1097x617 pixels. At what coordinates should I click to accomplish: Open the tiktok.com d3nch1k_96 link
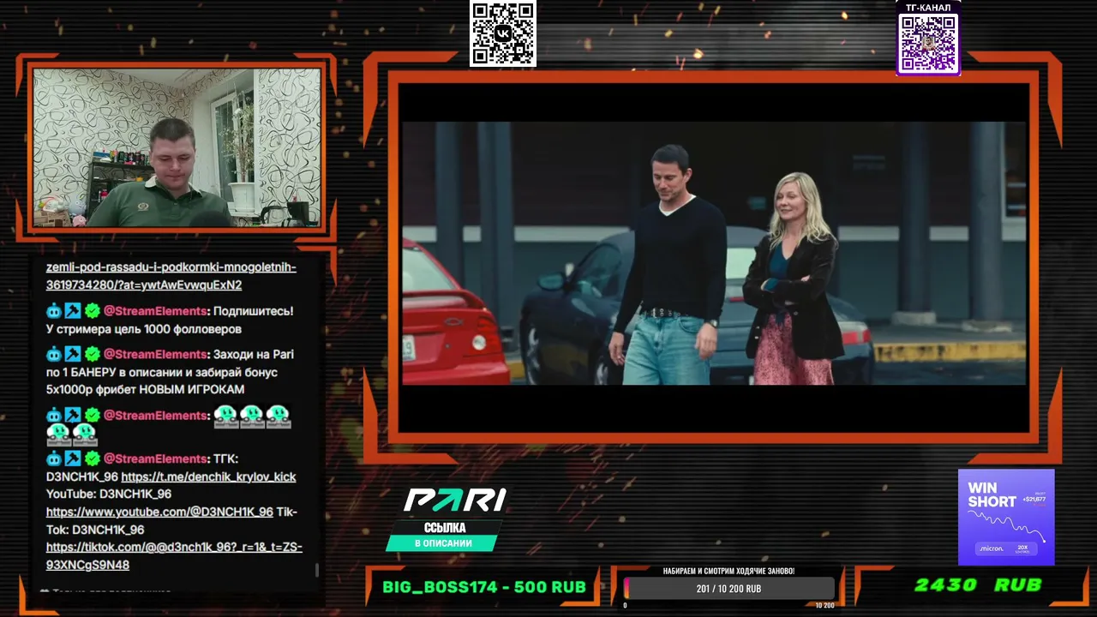pos(174,556)
